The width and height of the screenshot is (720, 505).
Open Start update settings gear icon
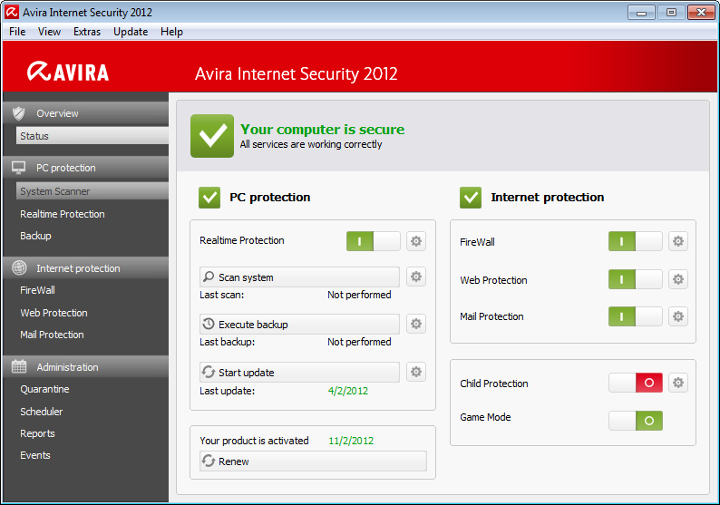[x=416, y=372]
